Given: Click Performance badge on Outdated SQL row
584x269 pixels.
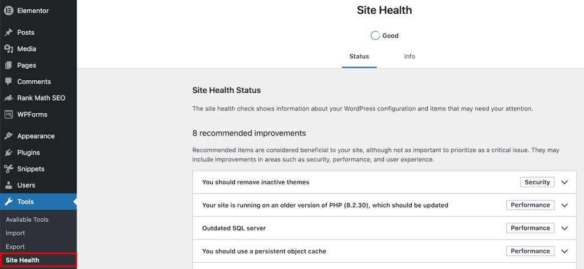Looking at the screenshot, I should pyautogui.click(x=530, y=228).
